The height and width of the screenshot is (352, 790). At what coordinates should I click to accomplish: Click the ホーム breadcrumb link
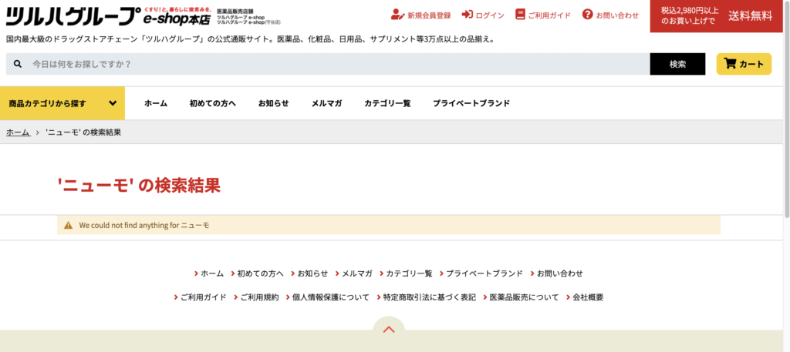click(x=18, y=132)
